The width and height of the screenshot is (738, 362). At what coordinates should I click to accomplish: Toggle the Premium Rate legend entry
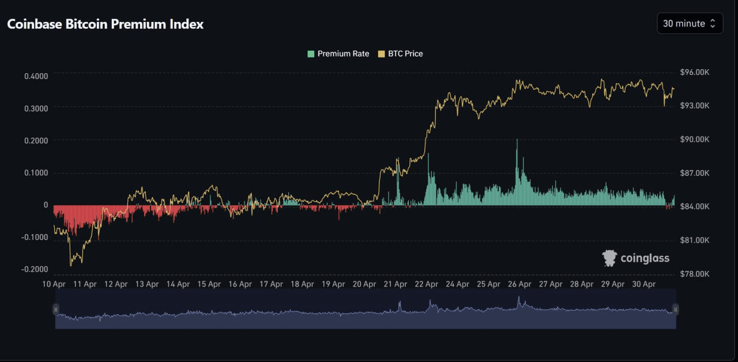[x=338, y=54]
